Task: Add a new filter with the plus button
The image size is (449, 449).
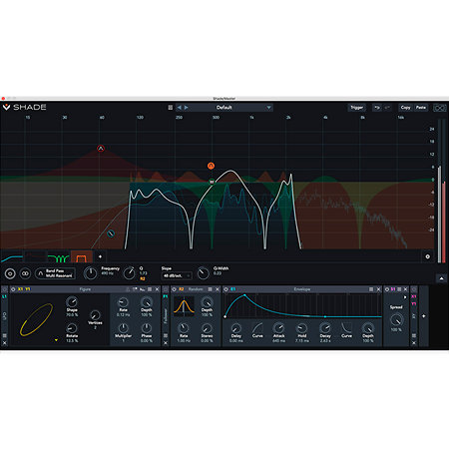Action: click(100, 256)
